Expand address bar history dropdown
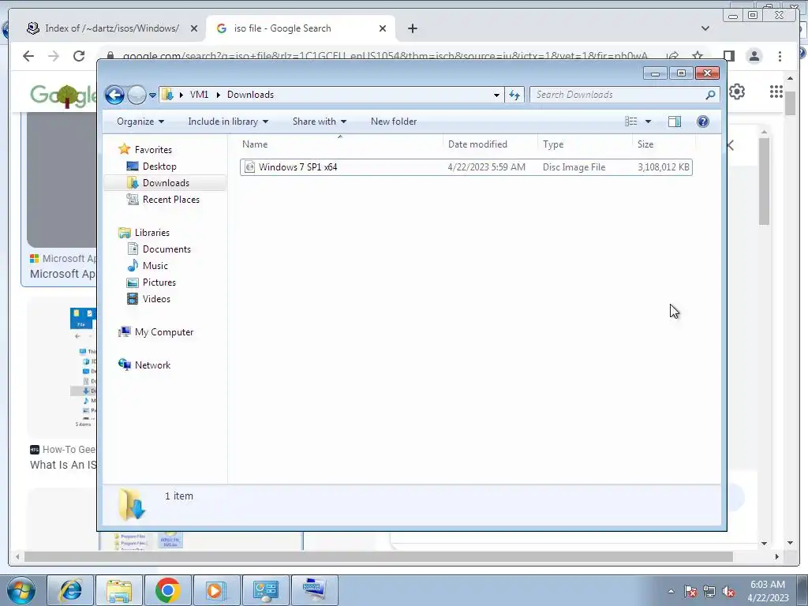This screenshot has width=808, height=606. [x=496, y=95]
